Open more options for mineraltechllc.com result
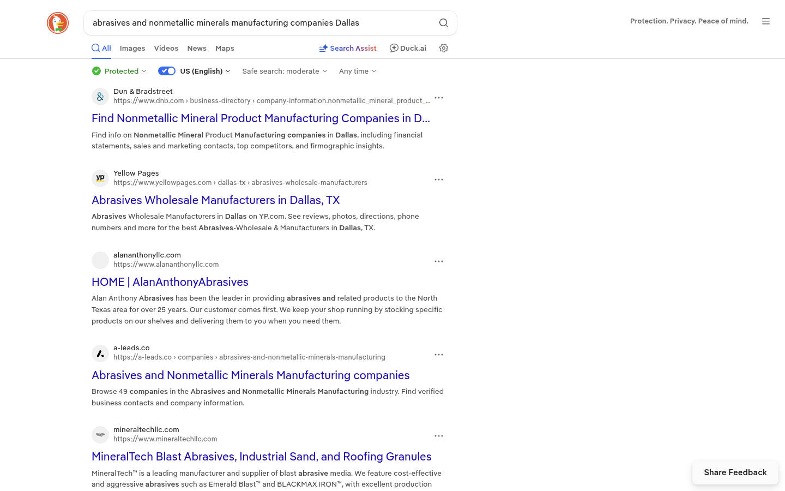This screenshot has width=785, height=491. [x=439, y=436]
